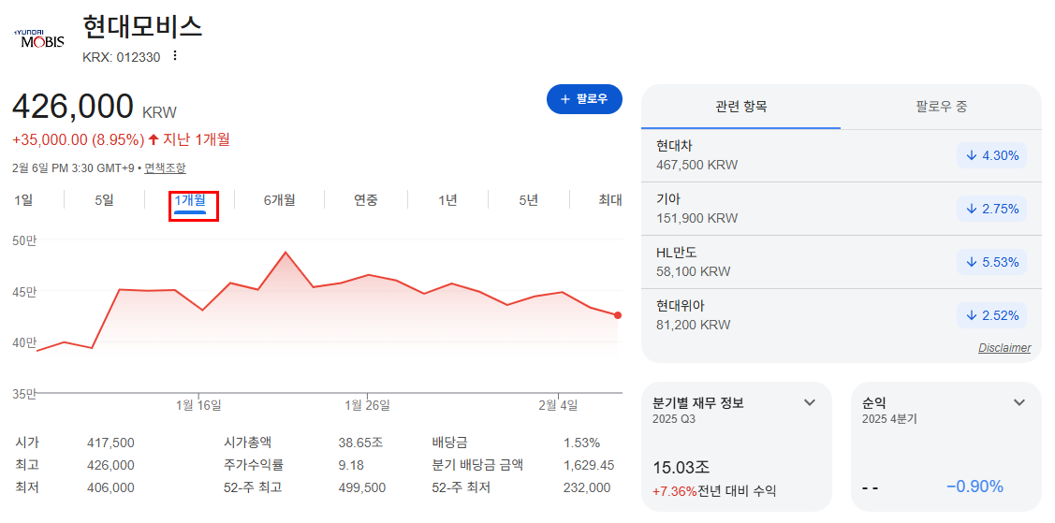The image size is (1055, 523).
Task: Click the 52-주 최고 value 499,500
Action: [362, 487]
